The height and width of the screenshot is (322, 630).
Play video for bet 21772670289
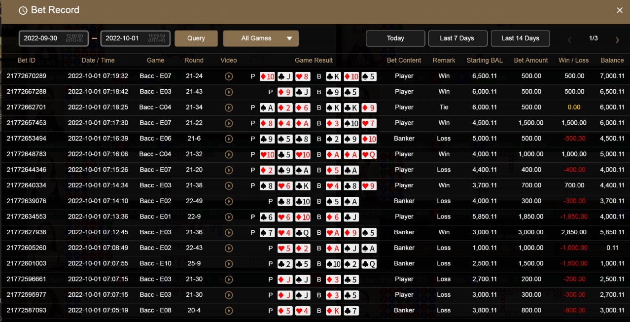228,76
